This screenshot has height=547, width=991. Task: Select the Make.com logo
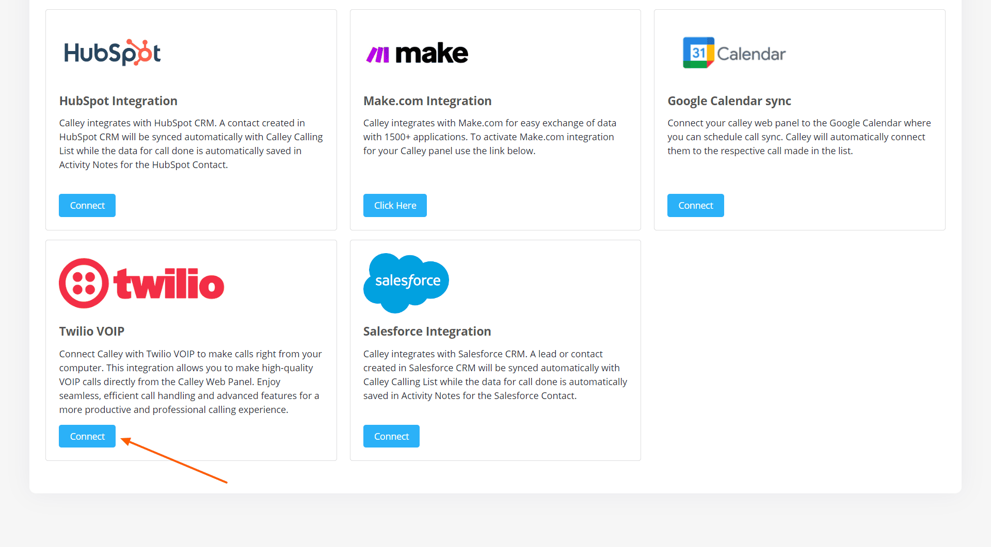[x=416, y=52]
